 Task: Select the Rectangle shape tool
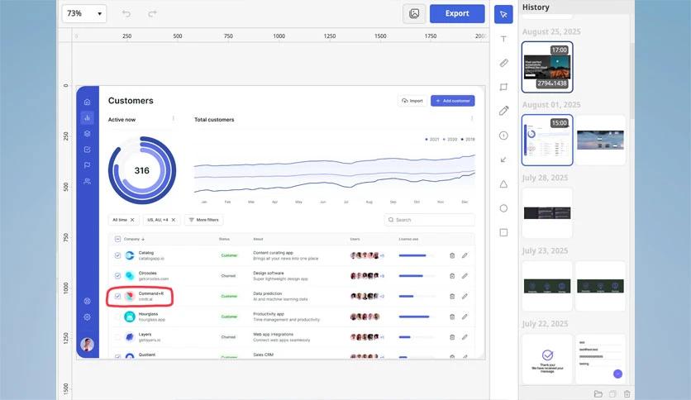tap(503, 232)
